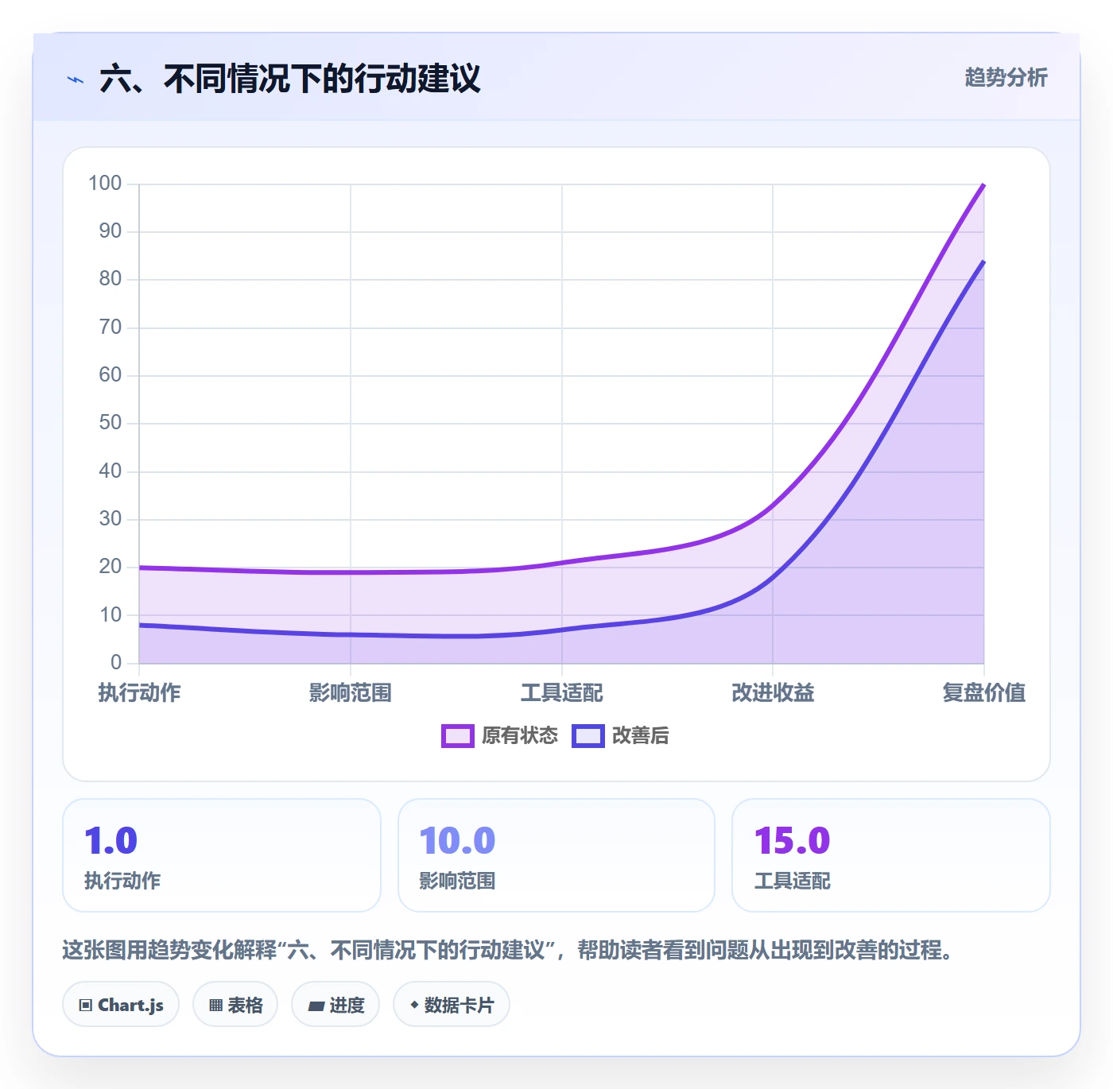Toggle the 改善后 legend swatch

[x=588, y=736]
